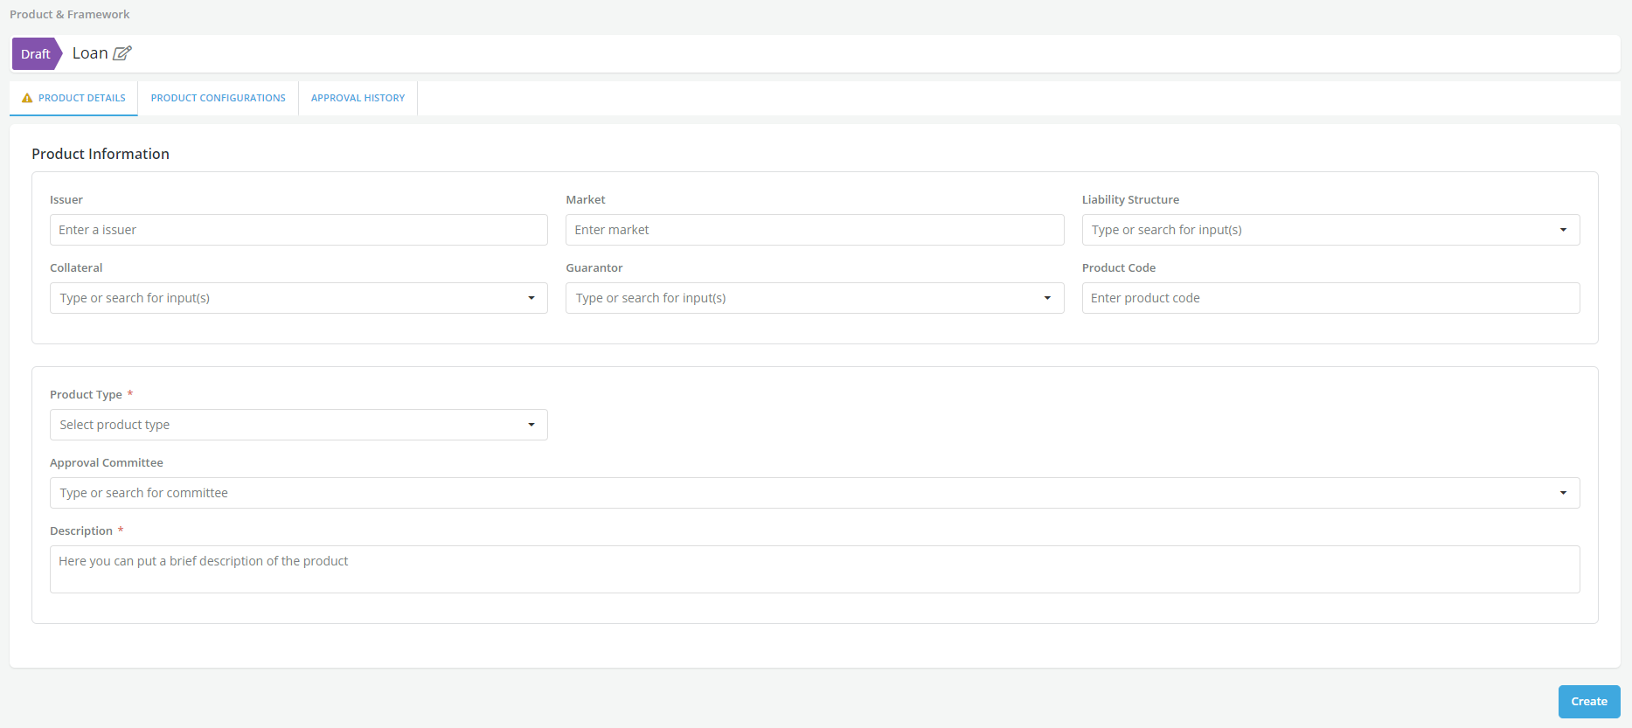The image size is (1632, 728).
Task: Click the Approval Committee search text
Action: point(144,493)
